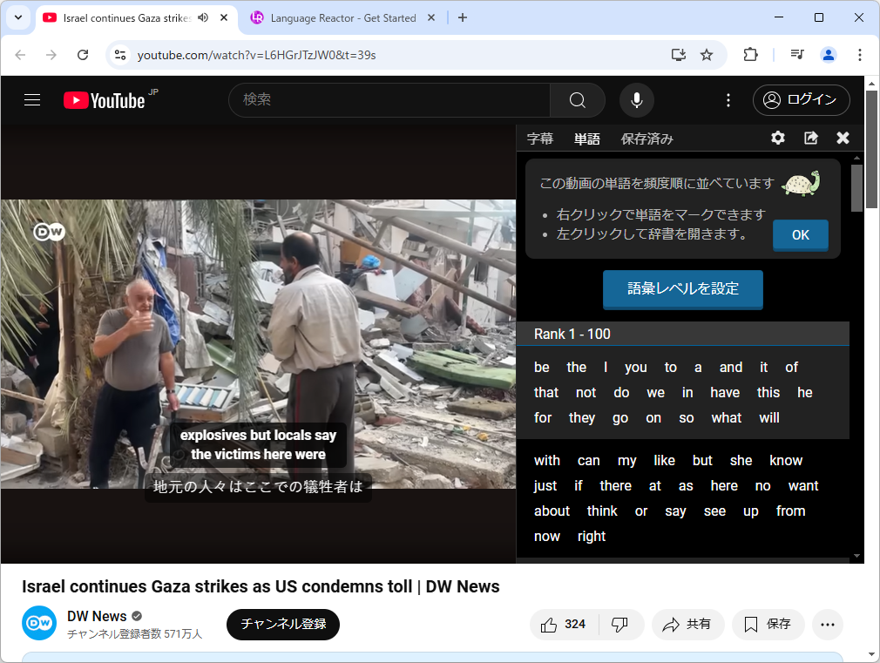Share the video with 共有 button
Screen dimensions: 880x663
coord(687,625)
